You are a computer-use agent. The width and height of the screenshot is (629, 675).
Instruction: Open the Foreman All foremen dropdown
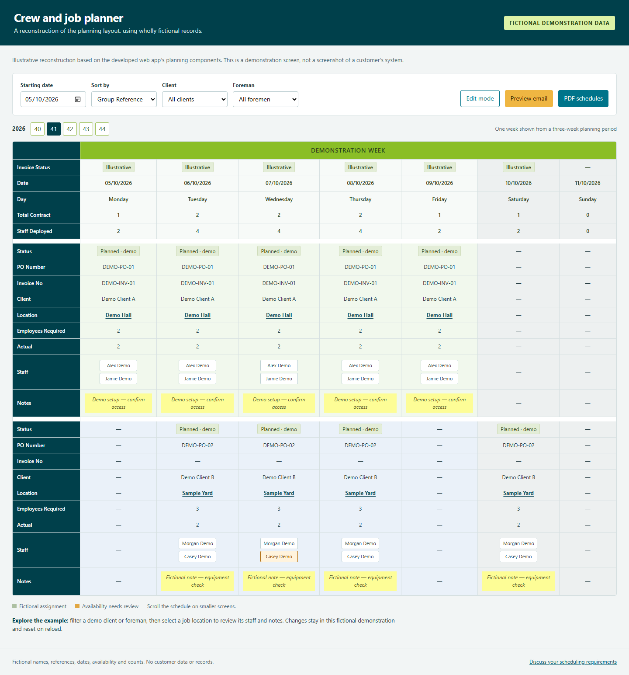[x=266, y=99]
